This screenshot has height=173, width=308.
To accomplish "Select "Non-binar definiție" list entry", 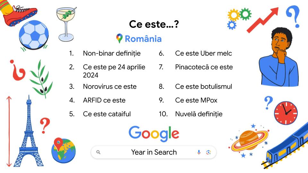I will (112, 53).
